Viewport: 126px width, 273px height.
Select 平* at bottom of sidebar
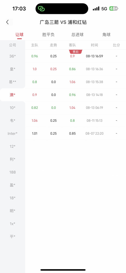tap(13, 237)
